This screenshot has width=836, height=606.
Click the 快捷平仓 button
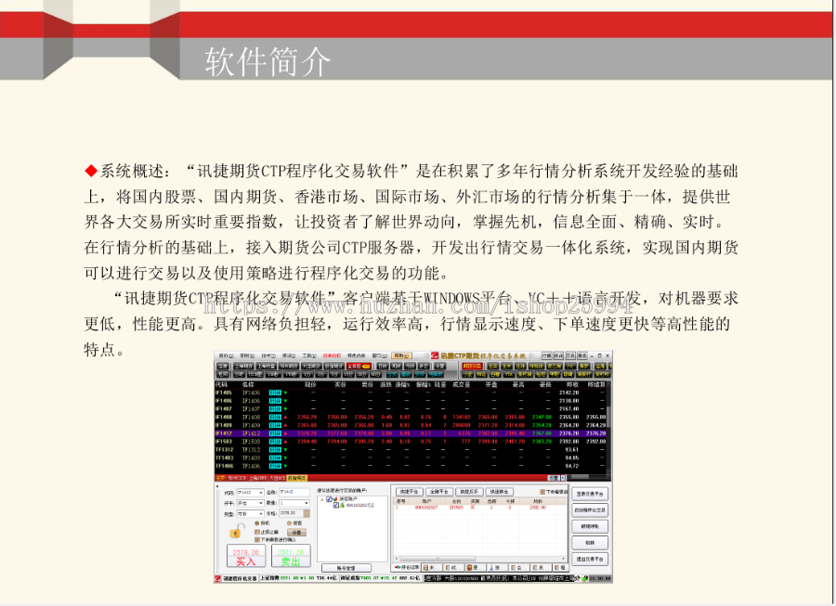coord(410,492)
